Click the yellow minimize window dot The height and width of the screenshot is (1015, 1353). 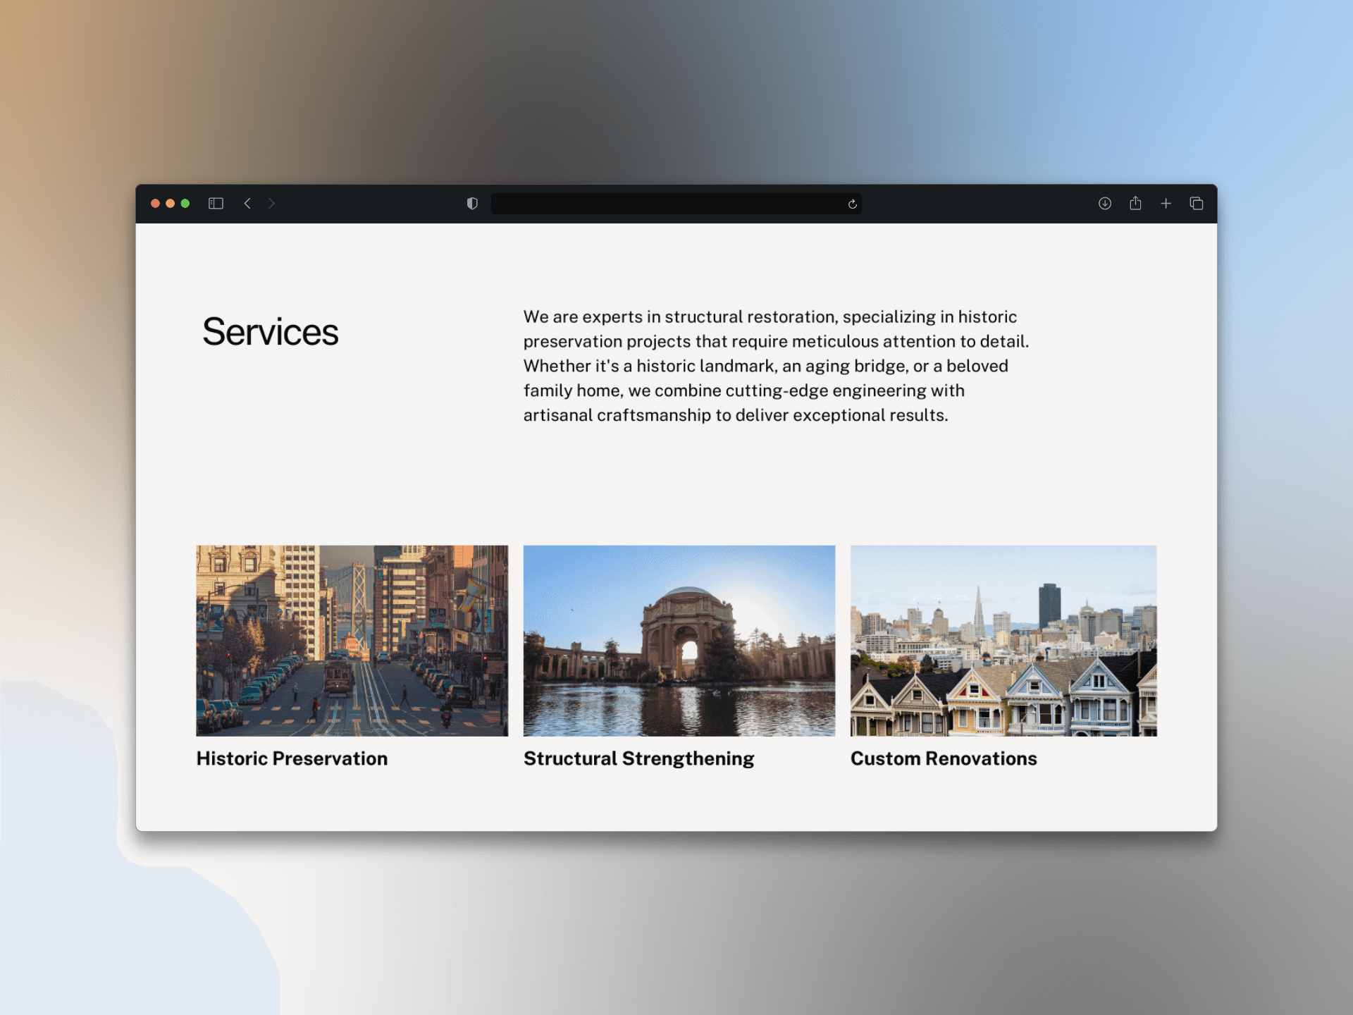click(x=170, y=204)
